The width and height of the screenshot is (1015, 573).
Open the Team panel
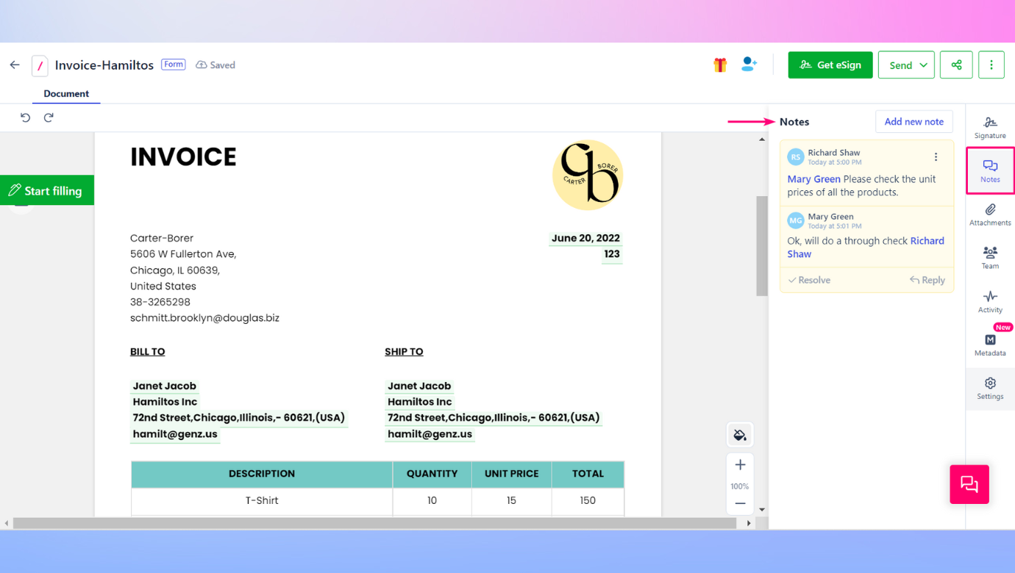[x=990, y=259]
